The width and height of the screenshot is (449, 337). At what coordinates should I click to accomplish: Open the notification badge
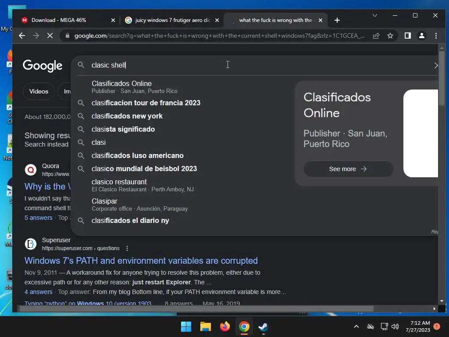(437, 326)
